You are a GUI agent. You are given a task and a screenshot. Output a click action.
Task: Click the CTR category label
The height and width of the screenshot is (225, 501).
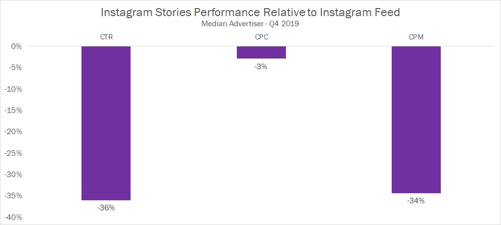tap(106, 36)
